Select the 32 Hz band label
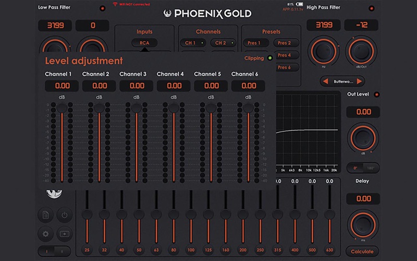The width and height of the screenshot is (417, 261). [104, 250]
